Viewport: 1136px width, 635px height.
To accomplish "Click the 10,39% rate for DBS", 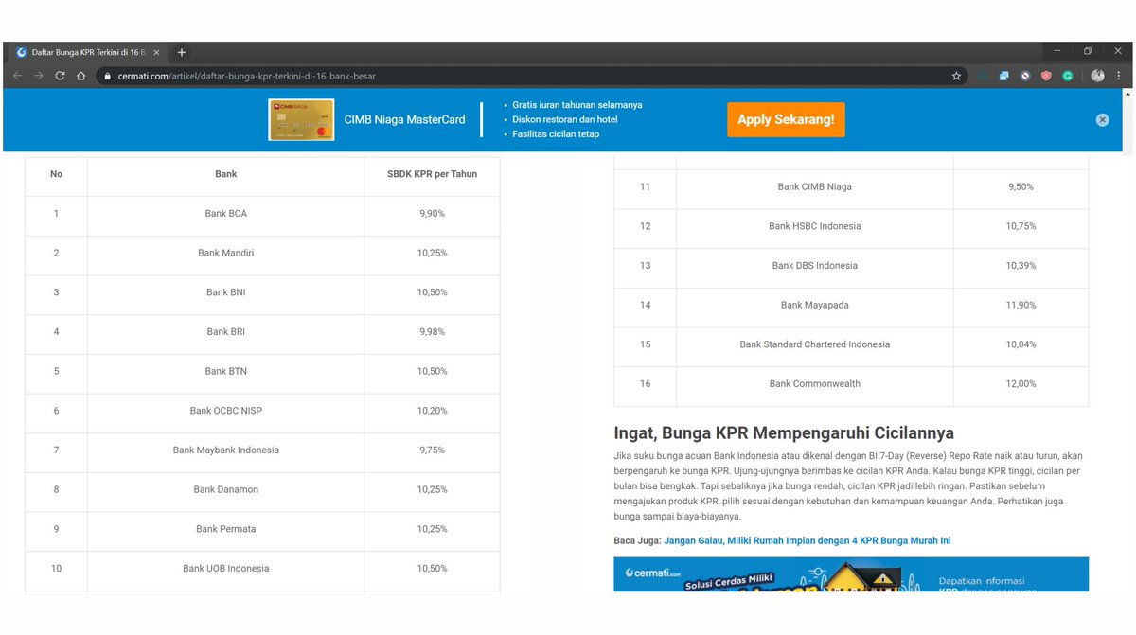I will (x=1021, y=266).
